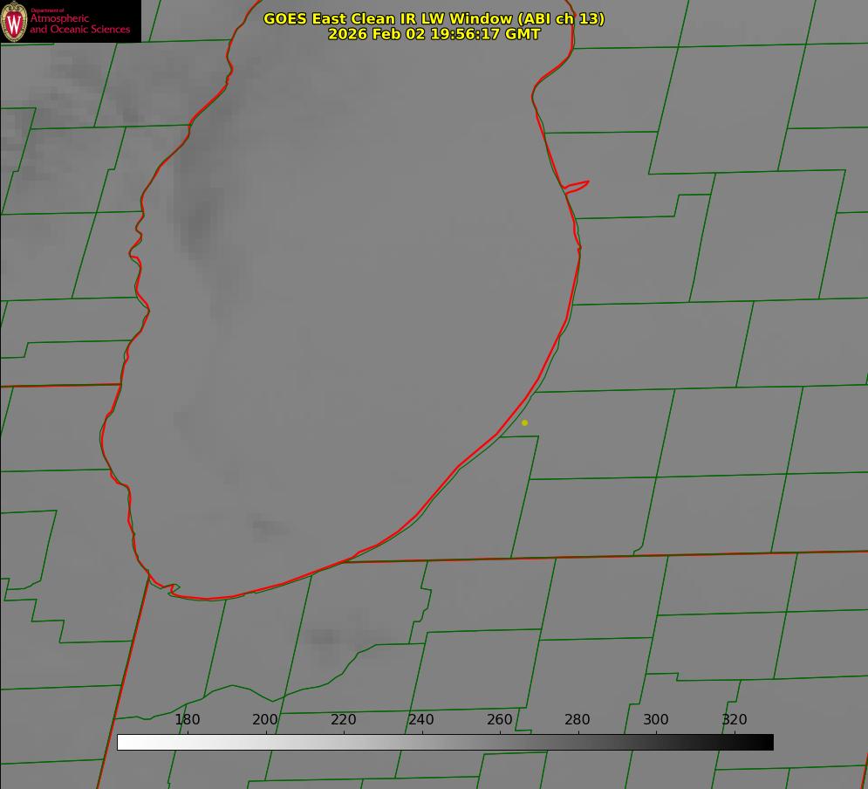Image resolution: width=868 pixels, height=789 pixels.
Task: Click the grayscale temperature colorbar
Action: 445,742
